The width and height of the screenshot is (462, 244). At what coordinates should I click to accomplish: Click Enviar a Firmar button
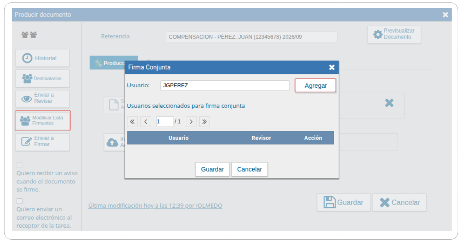[x=43, y=142]
